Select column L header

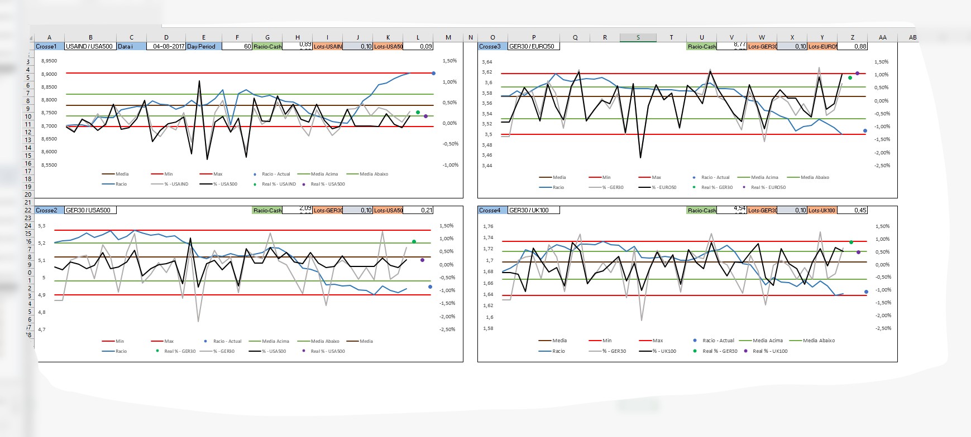[x=418, y=37]
